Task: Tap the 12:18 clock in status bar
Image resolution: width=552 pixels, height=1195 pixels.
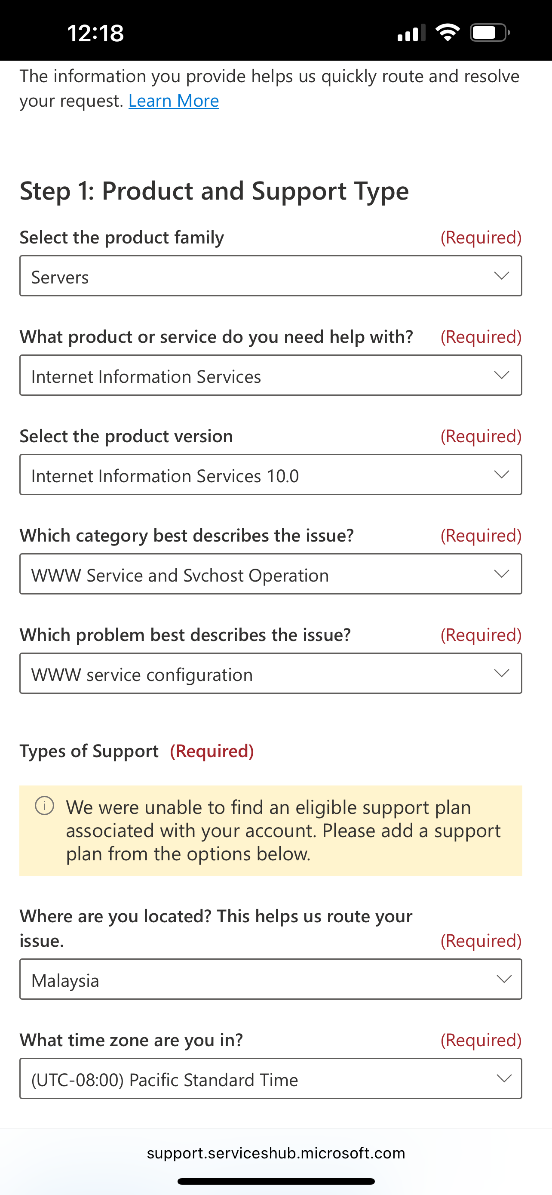Action: tap(95, 33)
